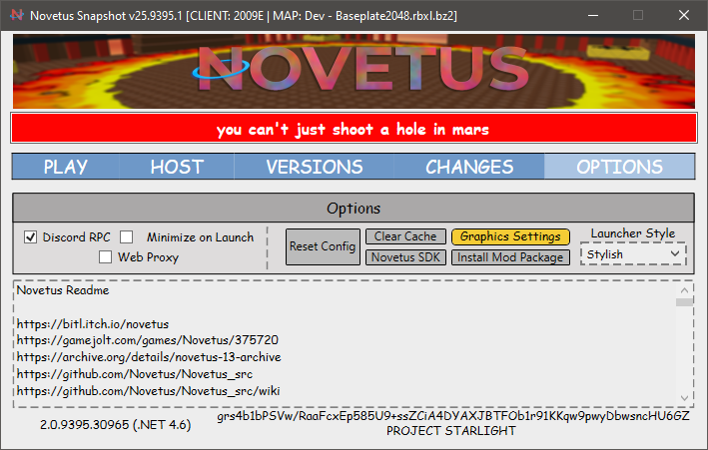Viewport: 708px width, 450px height.
Task: Switch to the PLAY tab
Action: (66, 167)
